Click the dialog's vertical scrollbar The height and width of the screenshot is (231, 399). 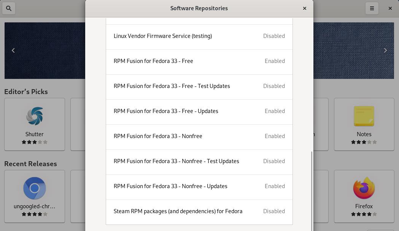click(312, 190)
